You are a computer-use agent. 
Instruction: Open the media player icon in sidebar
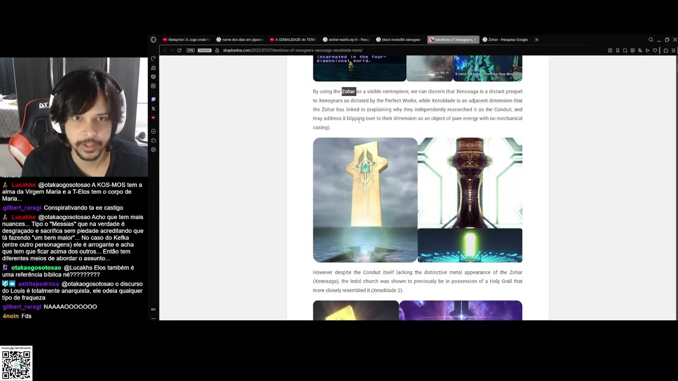click(x=154, y=131)
